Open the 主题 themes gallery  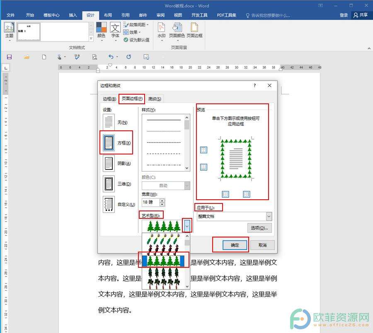click(9, 31)
